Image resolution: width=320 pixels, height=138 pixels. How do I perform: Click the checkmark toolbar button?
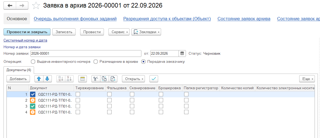(154, 79)
